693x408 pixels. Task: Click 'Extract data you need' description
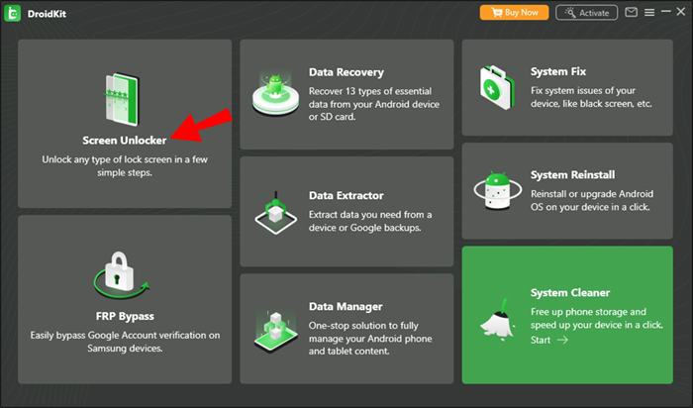coord(370,221)
